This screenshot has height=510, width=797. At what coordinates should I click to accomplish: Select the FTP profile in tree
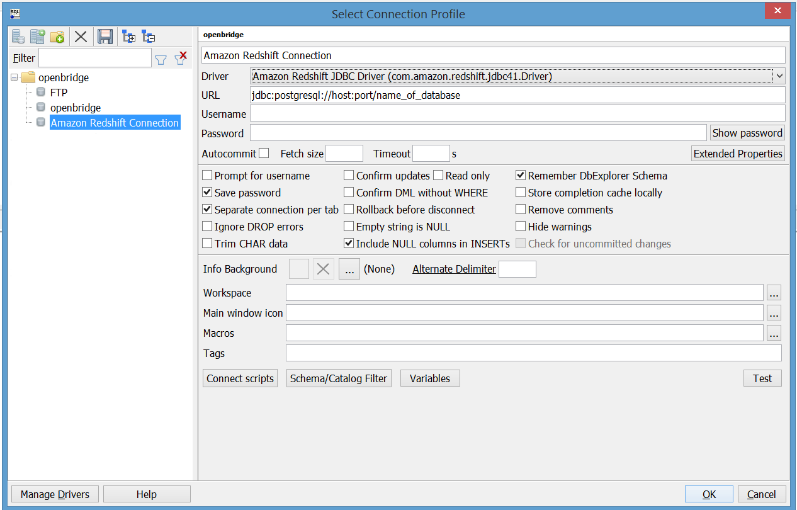(x=59, y=93)
